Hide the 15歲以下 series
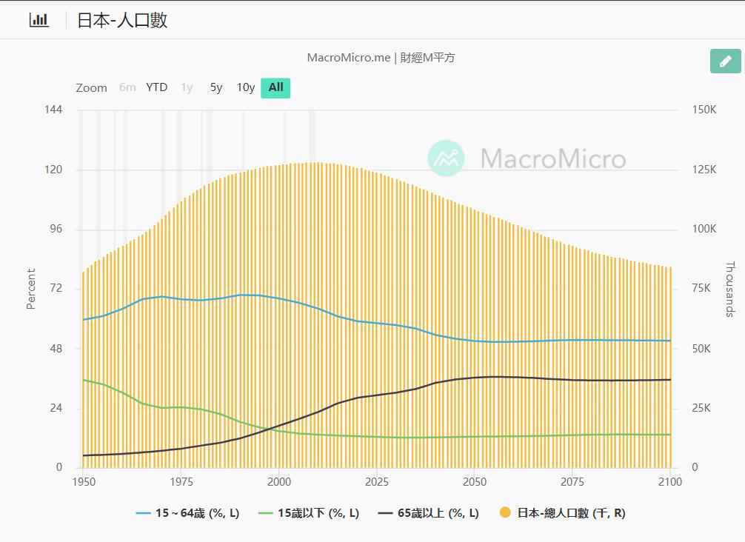Image resolution: width=745 pixels, height=542 pixels. pos(318,512)
